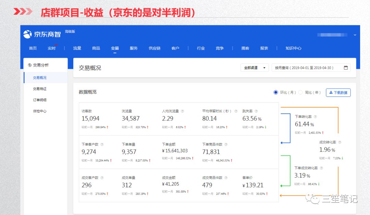Open the 供应链 nav tab

(x=155, y=48)
